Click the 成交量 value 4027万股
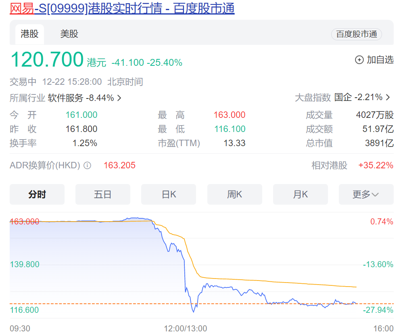 coord(375,115)
